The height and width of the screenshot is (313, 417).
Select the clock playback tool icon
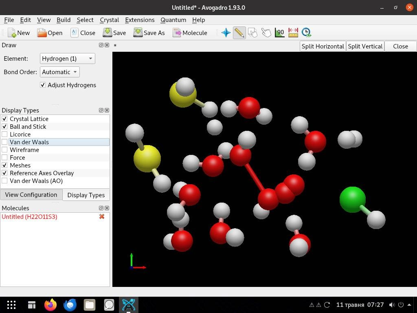(x=306, y=33)
